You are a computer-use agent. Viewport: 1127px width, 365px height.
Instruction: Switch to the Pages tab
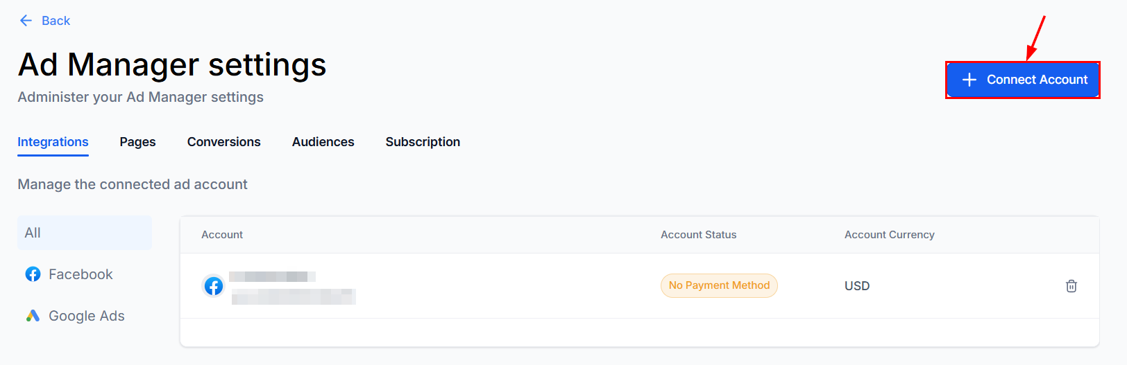137,142
